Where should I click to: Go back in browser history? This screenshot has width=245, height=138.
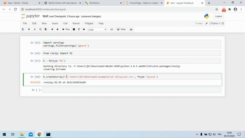pos(4,9)
